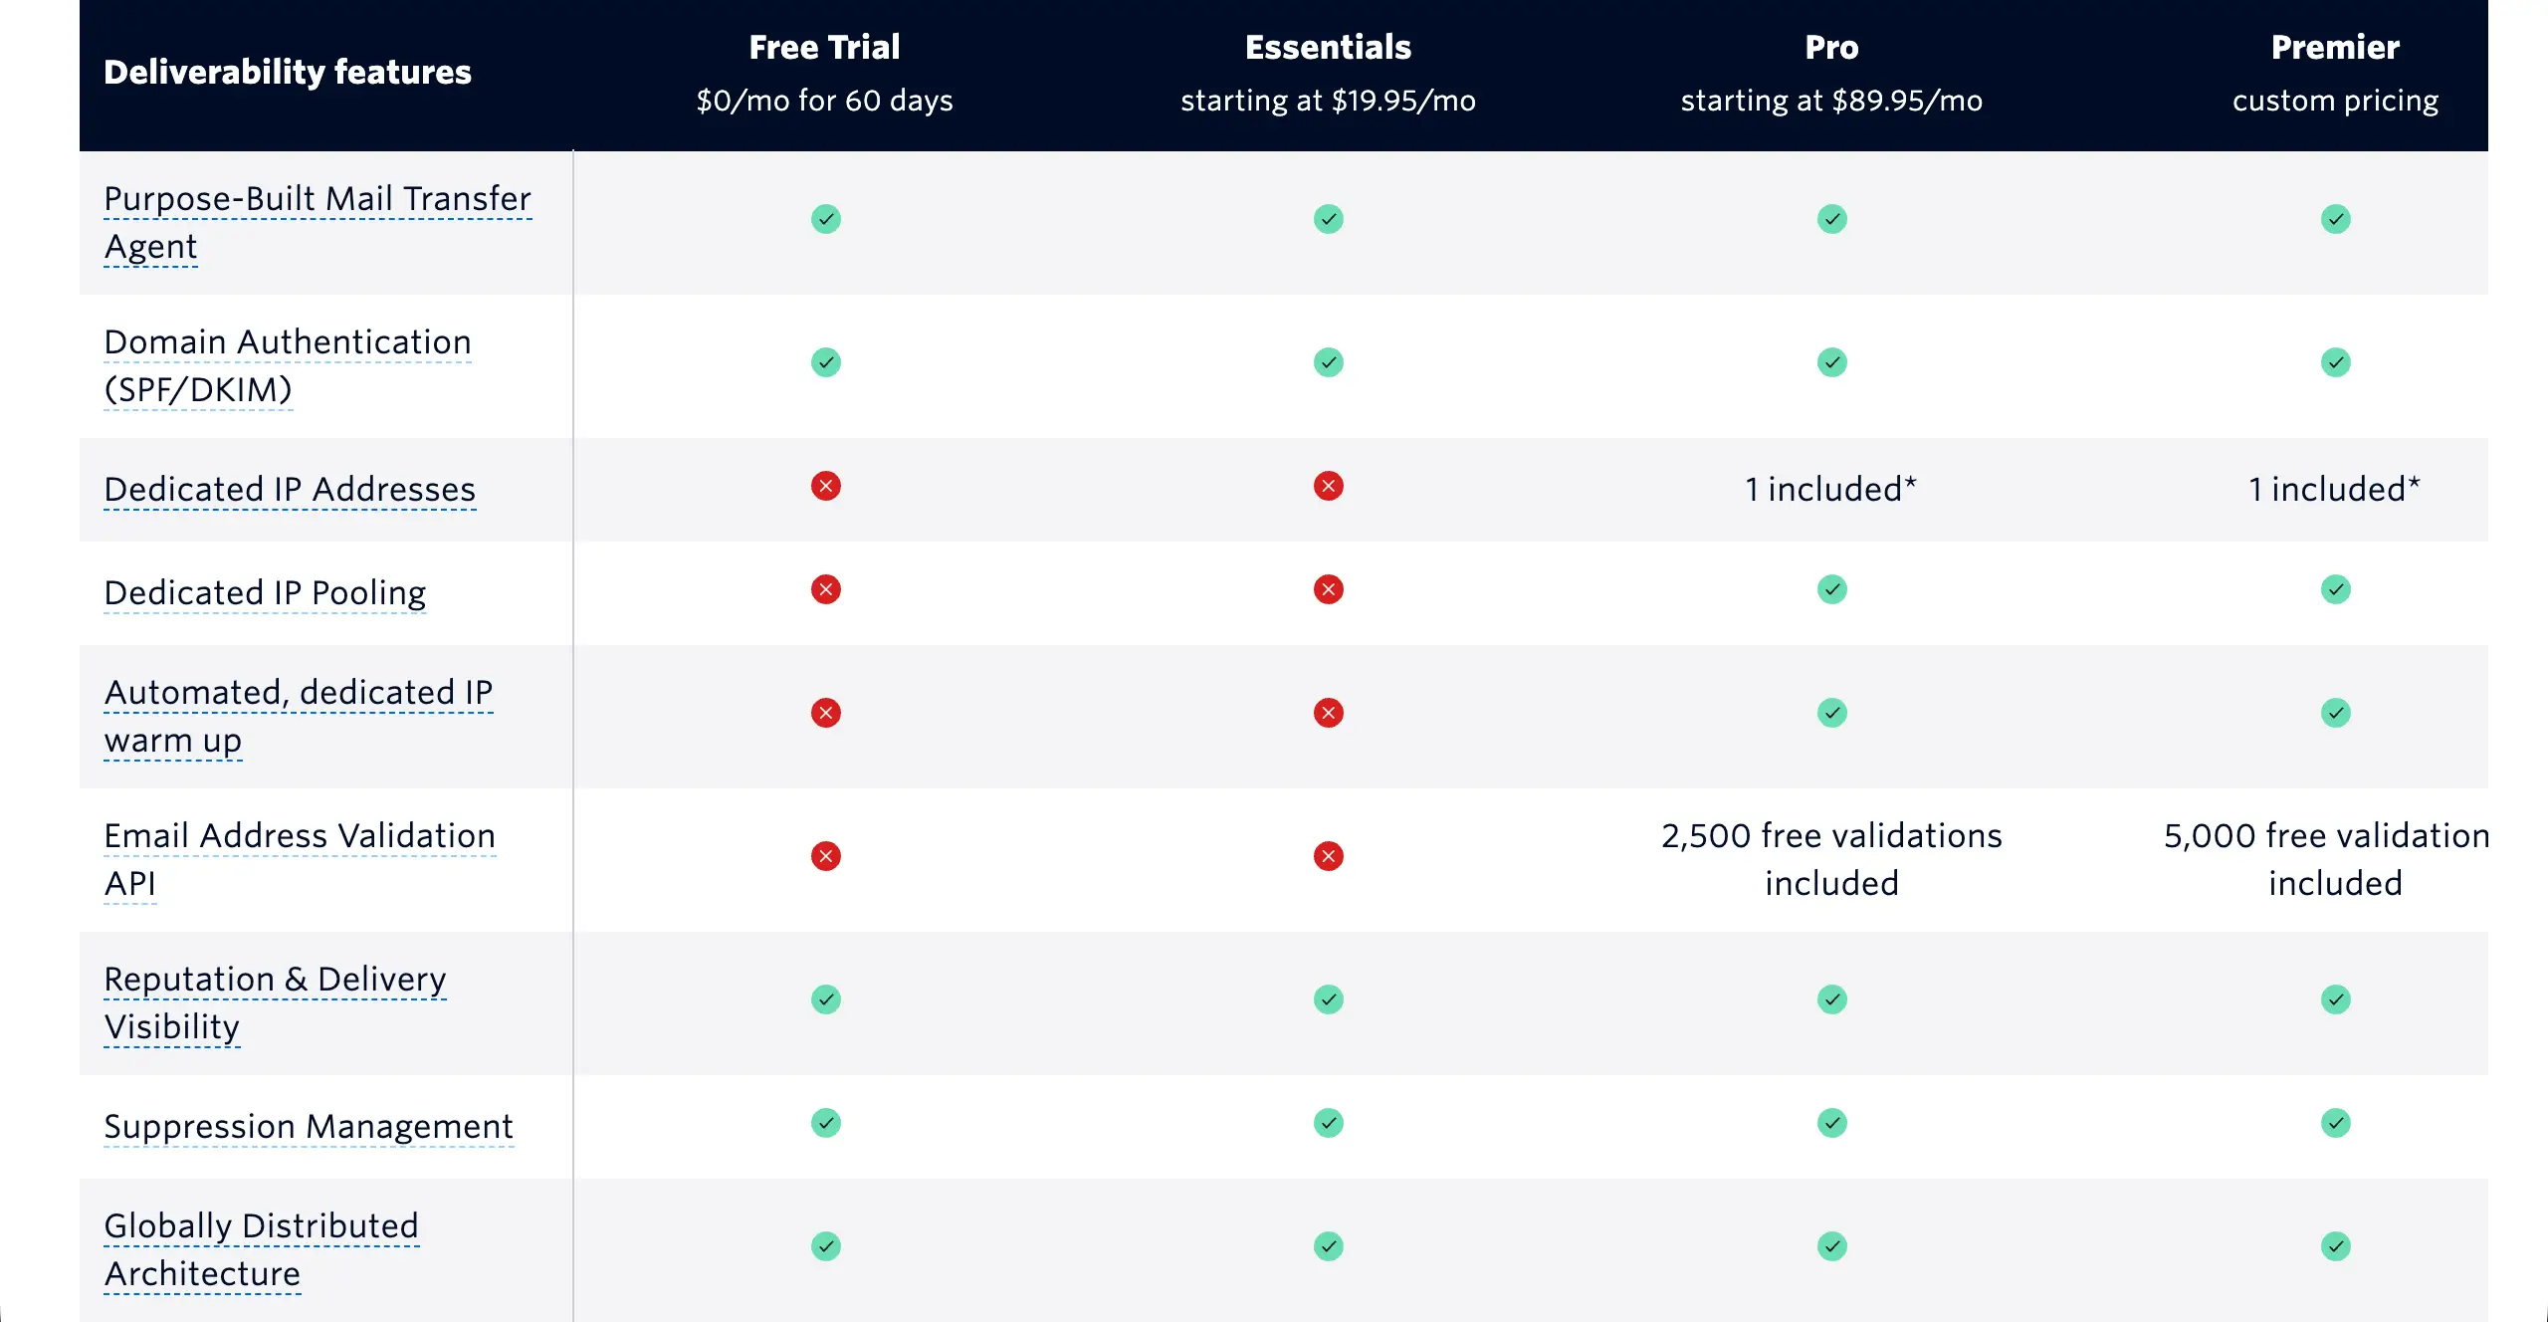The image size is (2548, 1322).
Task: Open the Suppression Management link
Action: (309, 1126)
